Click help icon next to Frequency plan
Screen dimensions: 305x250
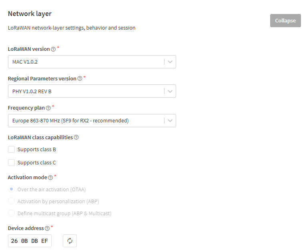pyautogui.click(x=48, y=108)
